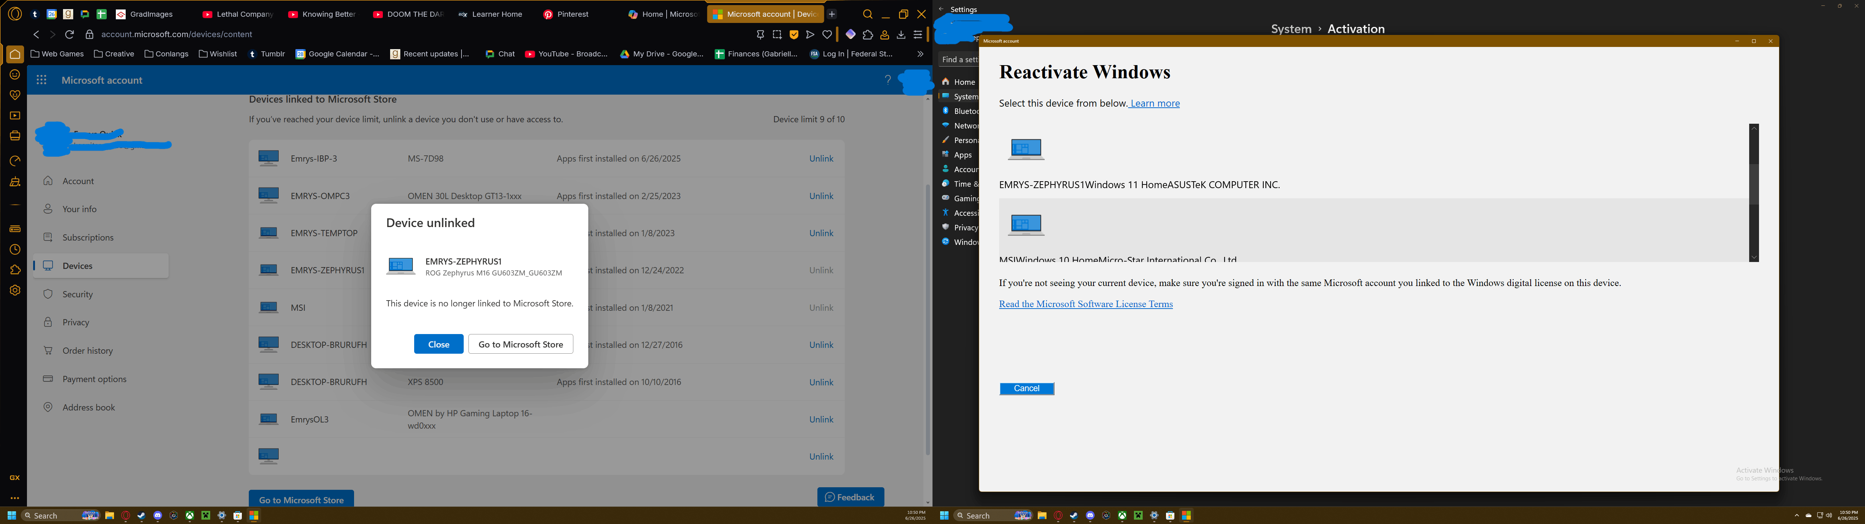Image resolution: width=1865 pixels, height=524 pixels.
Task: Click the browser address bar URL
Action: coord(177,35)
